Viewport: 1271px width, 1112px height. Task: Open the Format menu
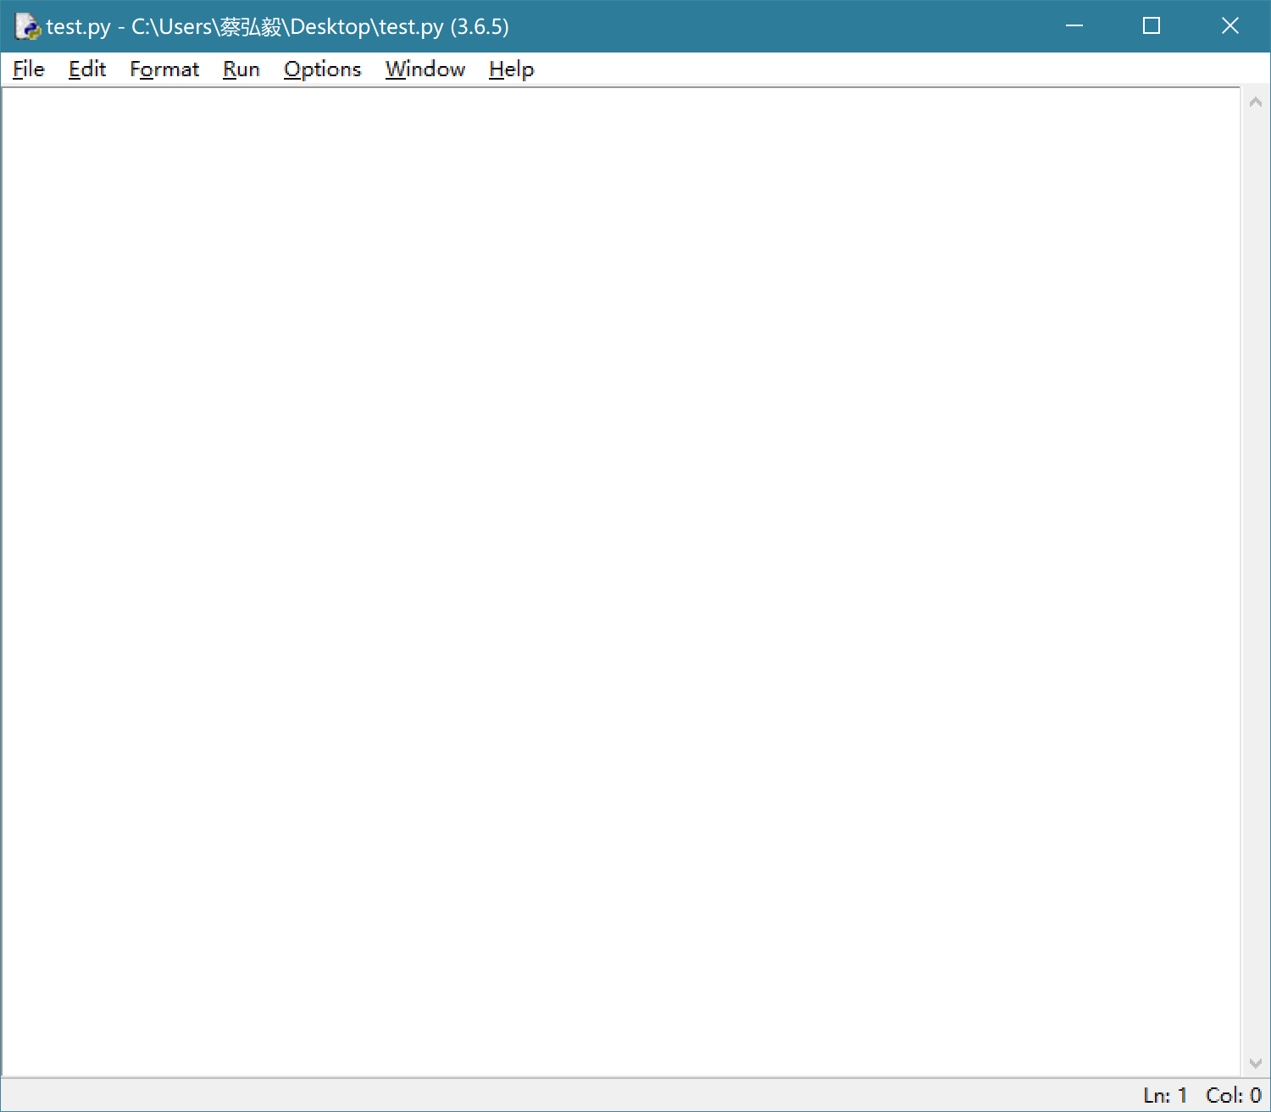[x=164, y=69]
